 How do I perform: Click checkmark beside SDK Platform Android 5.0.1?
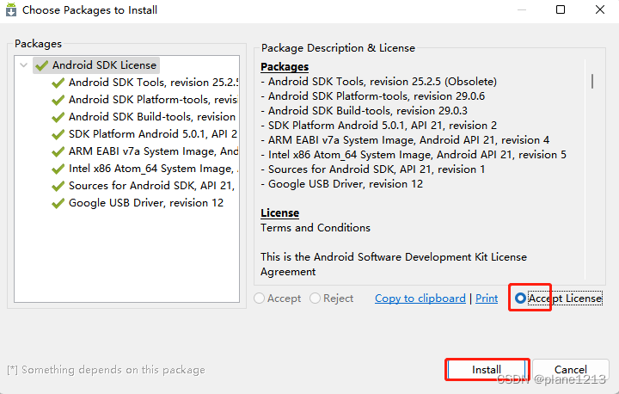point(58,134)
